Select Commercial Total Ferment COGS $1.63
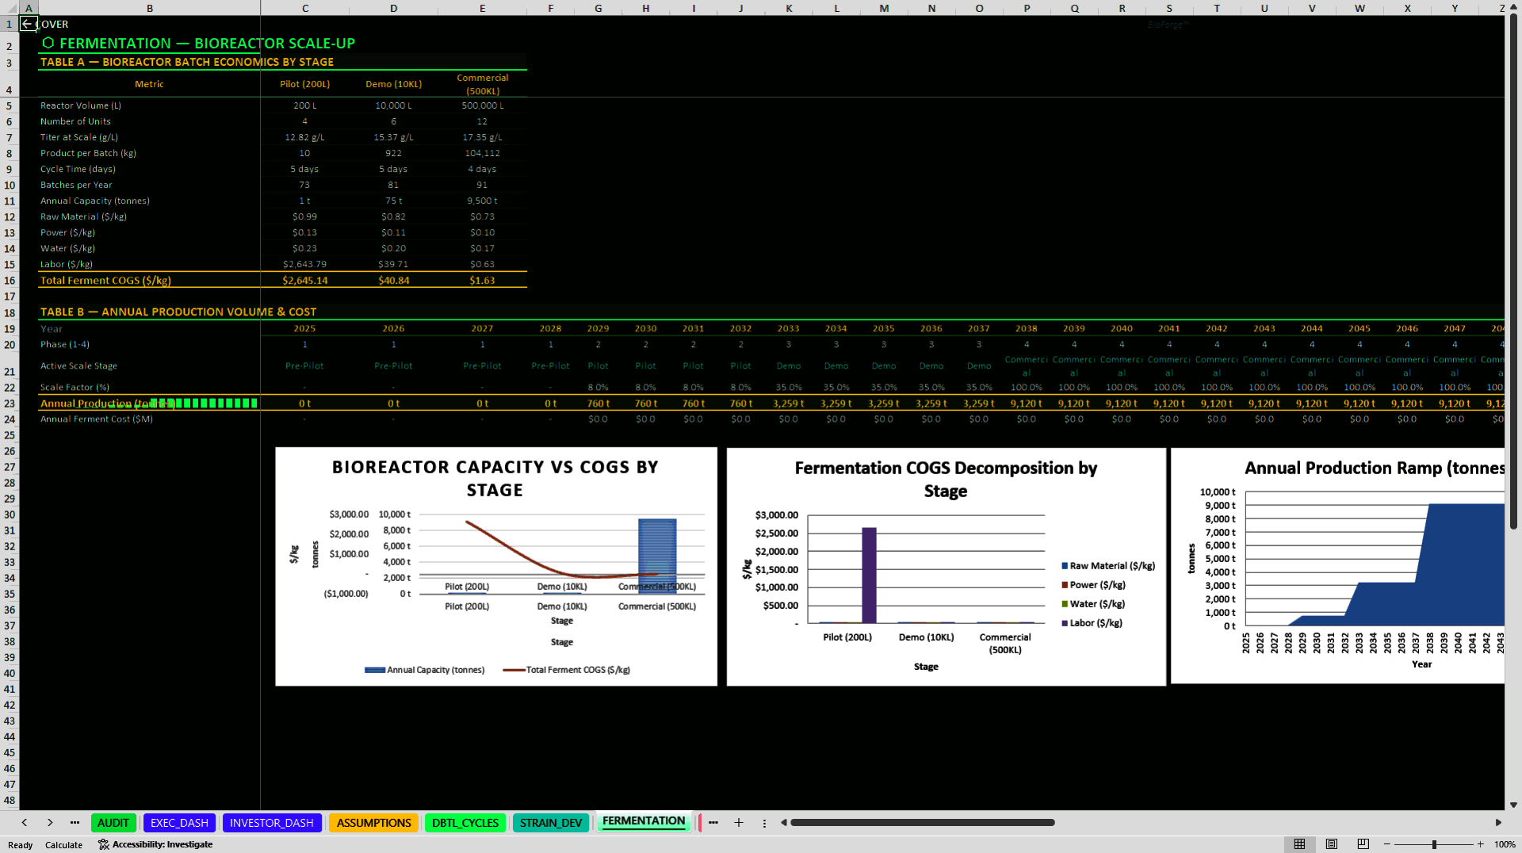Viewport: 1522px width, 853px height. (x=482, y=280)
